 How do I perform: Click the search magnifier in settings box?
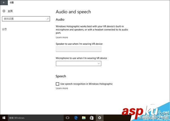48,19
